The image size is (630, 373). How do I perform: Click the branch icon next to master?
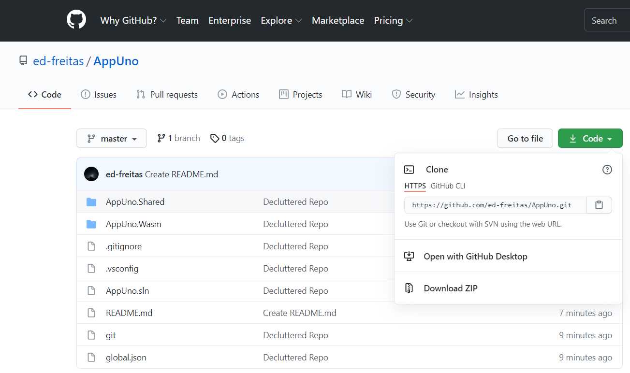(x=161, y=138)
